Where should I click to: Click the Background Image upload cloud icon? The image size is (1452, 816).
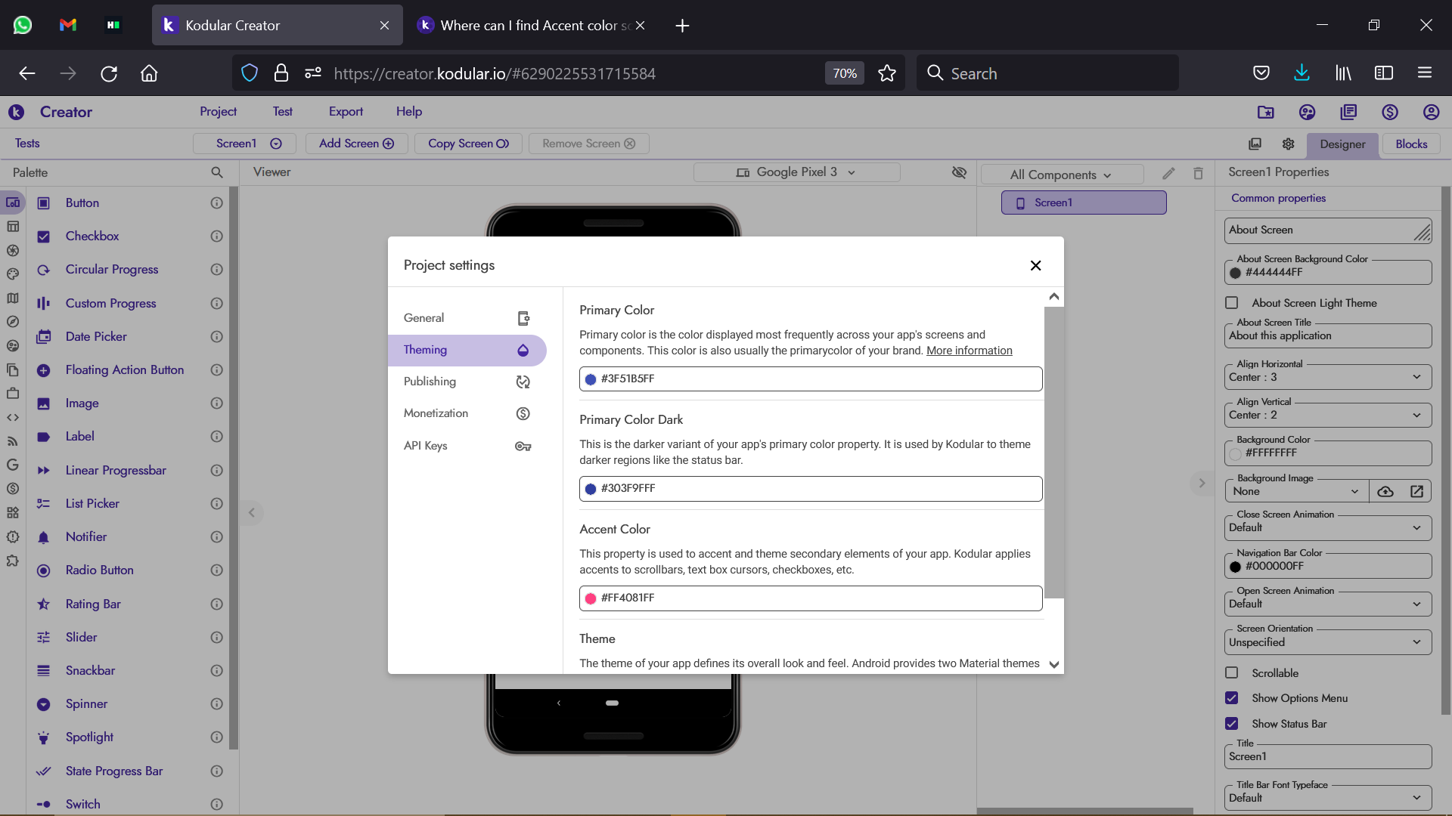1385,491
